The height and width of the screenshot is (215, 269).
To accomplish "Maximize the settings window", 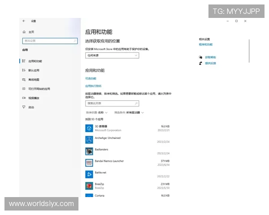I will 236,21.
